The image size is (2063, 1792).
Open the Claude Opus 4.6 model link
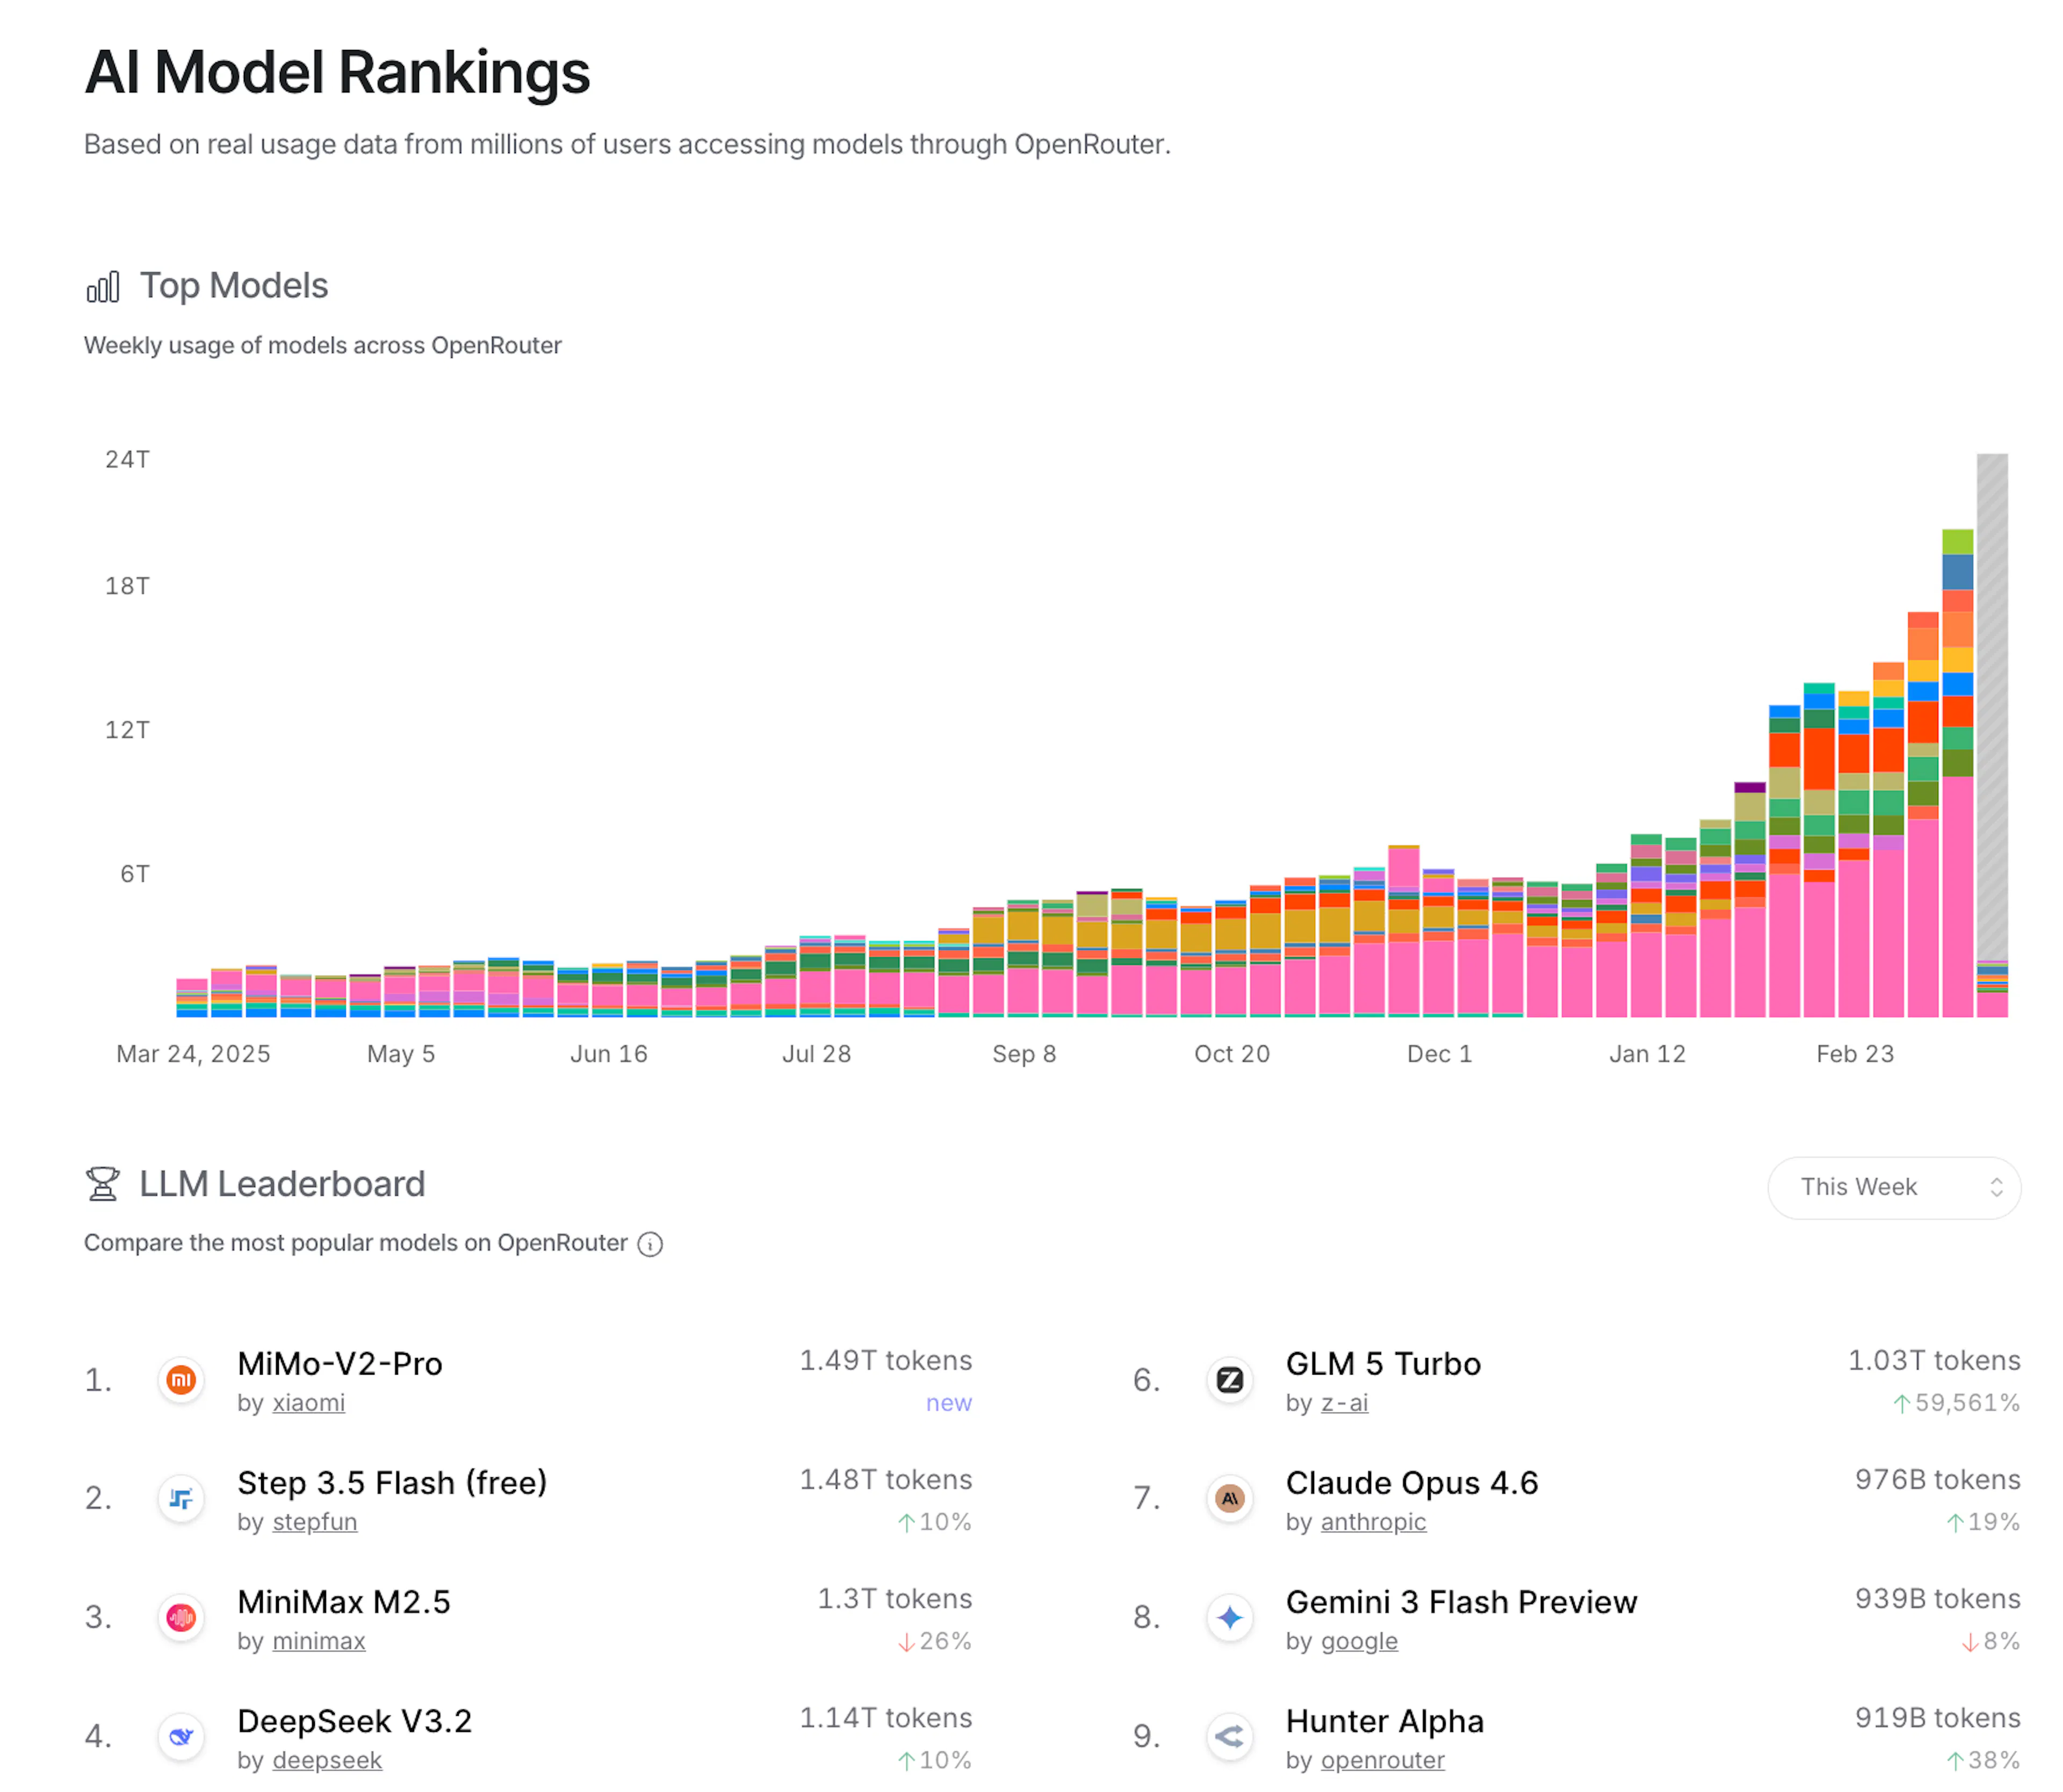click(x=1412, y=1483)
